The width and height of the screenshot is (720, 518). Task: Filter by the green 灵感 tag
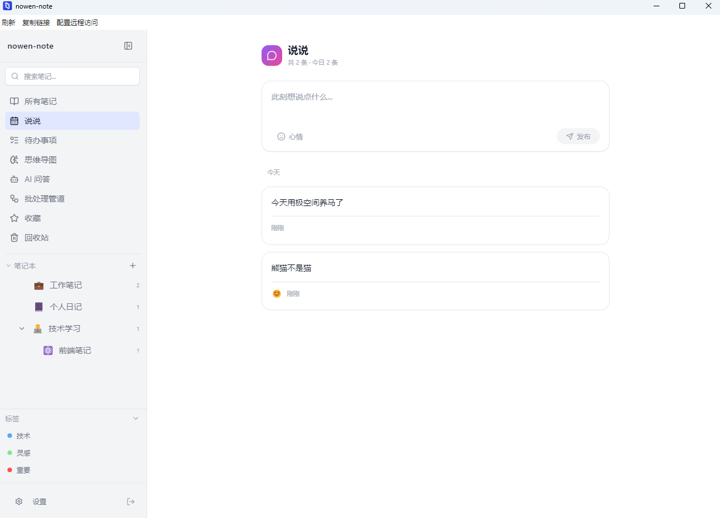click(x=23, y=453)
